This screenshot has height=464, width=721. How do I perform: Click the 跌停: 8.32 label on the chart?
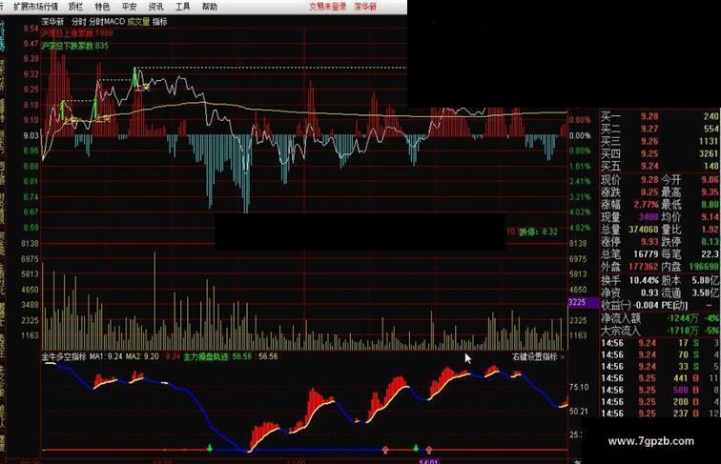(538, 232)
